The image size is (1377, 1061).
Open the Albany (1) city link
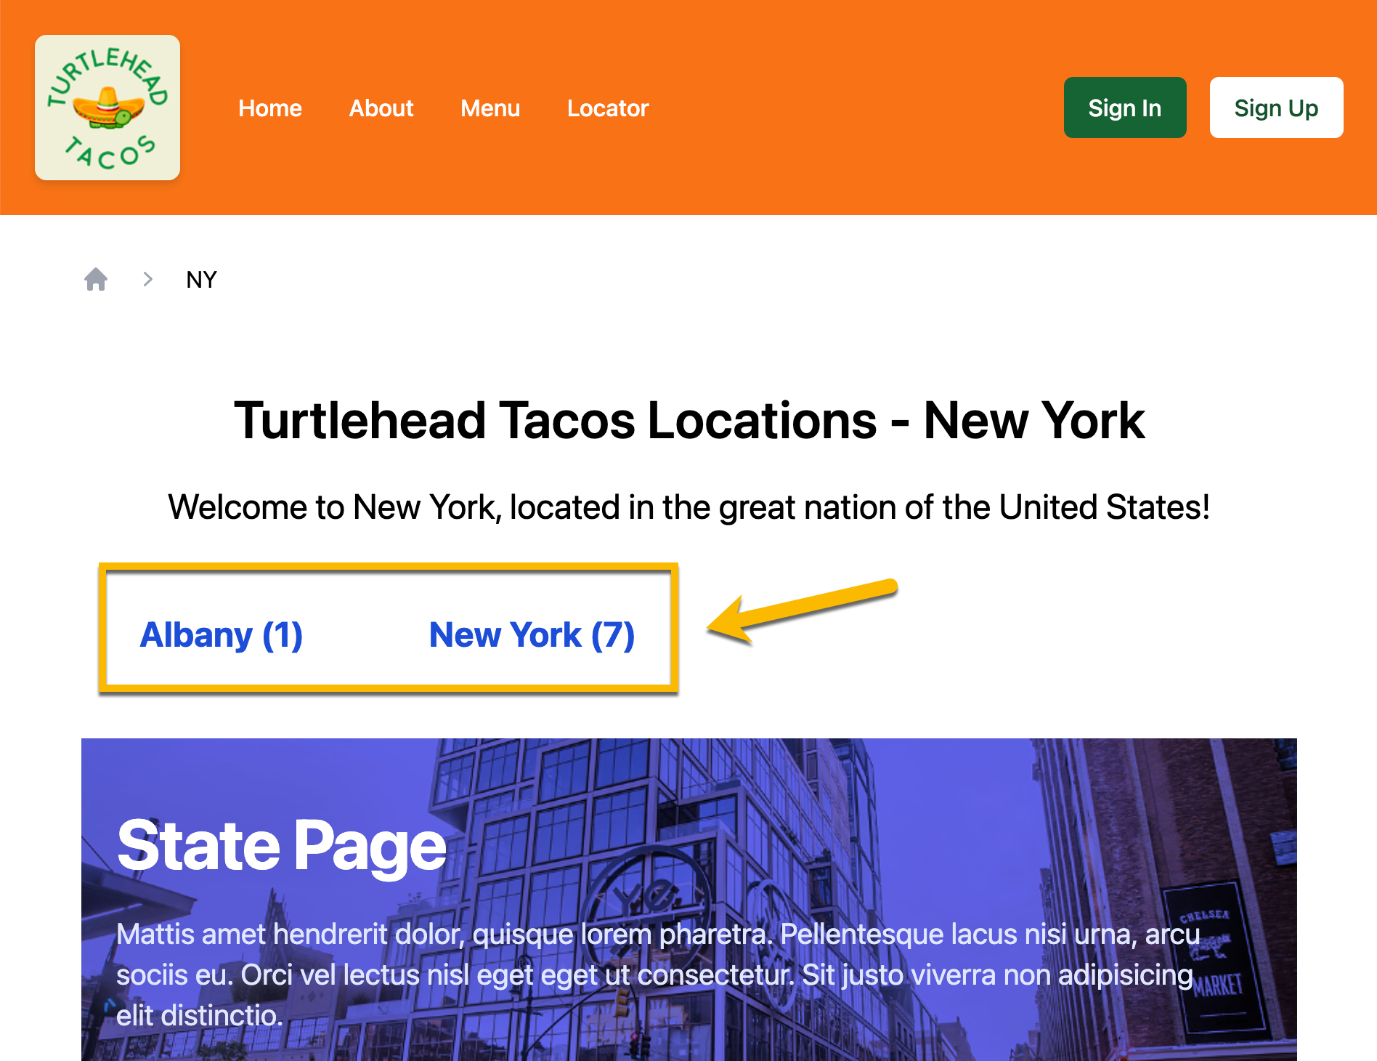221,634
